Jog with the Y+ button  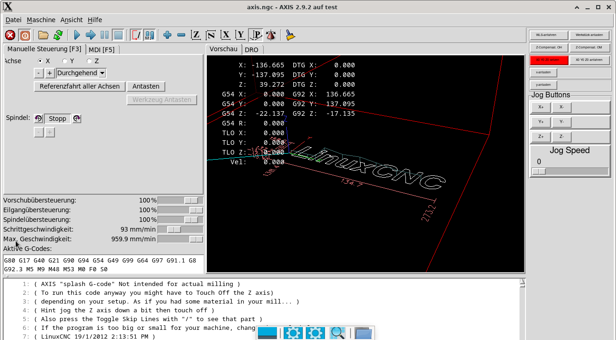541,122
